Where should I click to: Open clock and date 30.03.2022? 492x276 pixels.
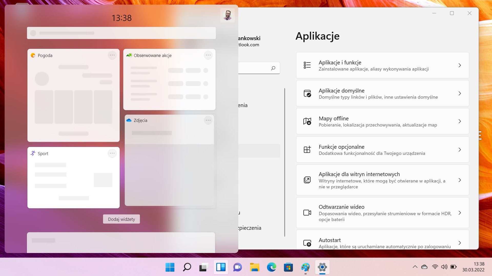click(473, 267)
